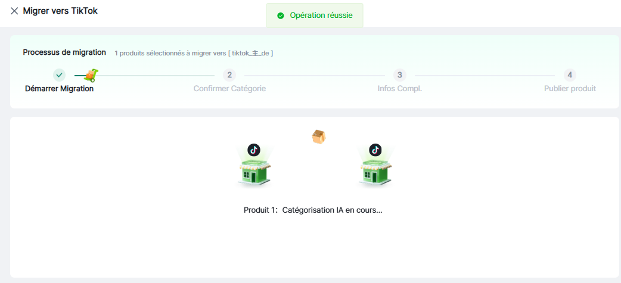Click the step 2 number circle
The width and height of the screenshot is (621, 283).
tap(229, 75)
